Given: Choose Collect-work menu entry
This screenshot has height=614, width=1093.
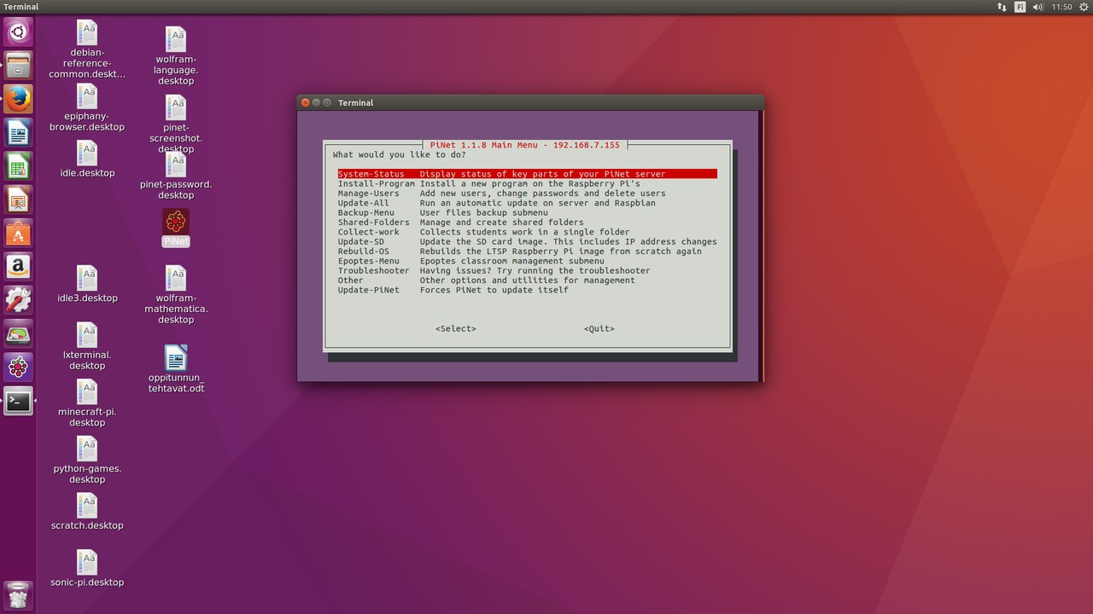Looking at the screenshot, I should 527,232.
